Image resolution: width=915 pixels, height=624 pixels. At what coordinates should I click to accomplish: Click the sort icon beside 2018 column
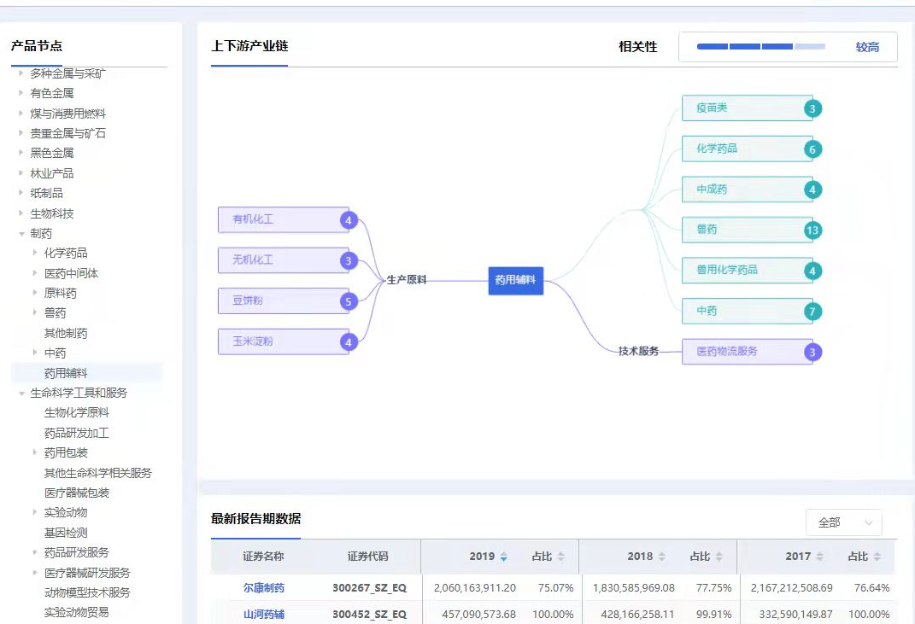(661, 557)
